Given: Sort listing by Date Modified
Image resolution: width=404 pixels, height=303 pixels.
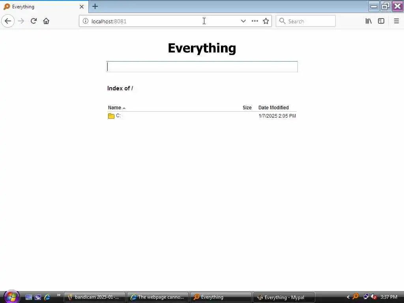Looking at the screenshot, I should click(273, 108).
